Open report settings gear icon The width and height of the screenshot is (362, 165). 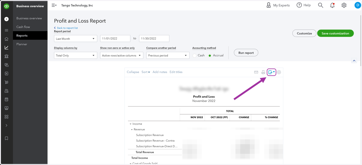point(279,72)
